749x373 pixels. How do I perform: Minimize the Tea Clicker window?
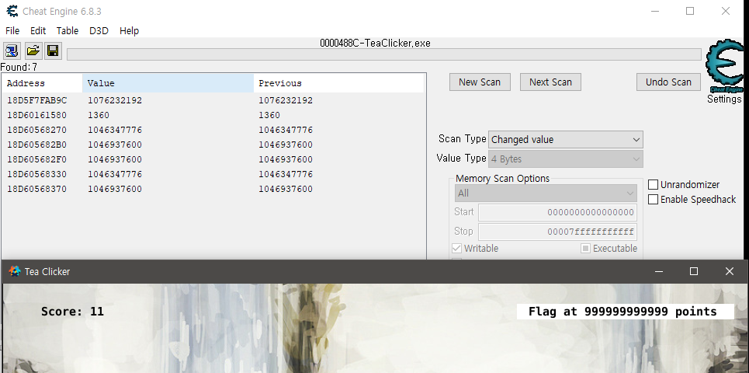click(659, 271)
